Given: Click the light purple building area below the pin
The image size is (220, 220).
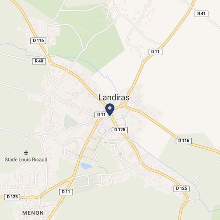Looking at the screenshot, I should pyautogui.click(x=104, y=126).
